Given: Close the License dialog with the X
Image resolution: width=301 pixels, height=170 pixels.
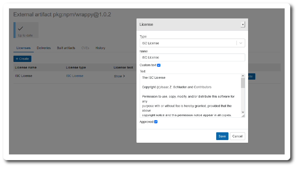Looking at the screenshot, I should tap(243, 25).
